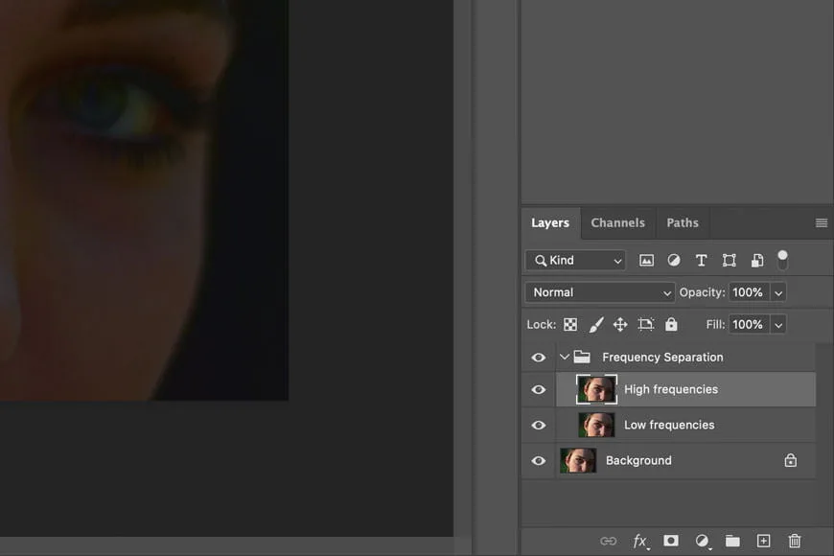This screenshot has width=834, height=556.
Task: Click the Fill 100% value field
Action: pos(749,325)
